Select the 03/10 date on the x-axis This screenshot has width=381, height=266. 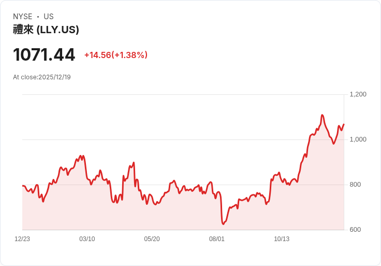coord(87,239)
